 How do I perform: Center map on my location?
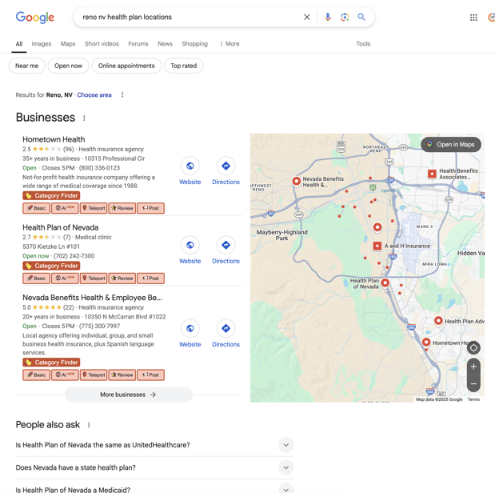tap(473, 347)
